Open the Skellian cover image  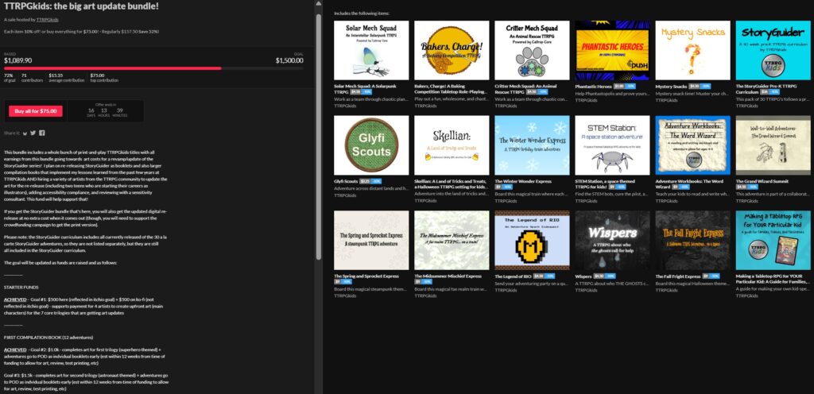click(x=452, y=145)
